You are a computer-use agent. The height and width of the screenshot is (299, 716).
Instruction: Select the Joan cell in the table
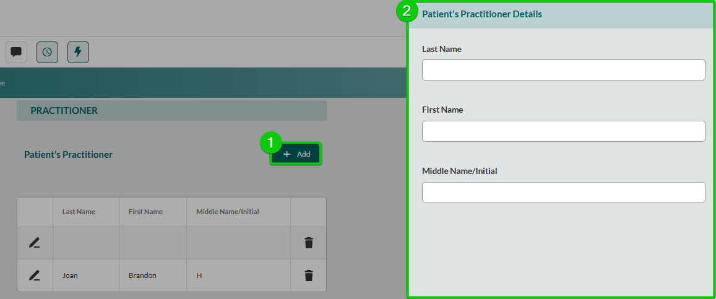click(x=70, y=275)
